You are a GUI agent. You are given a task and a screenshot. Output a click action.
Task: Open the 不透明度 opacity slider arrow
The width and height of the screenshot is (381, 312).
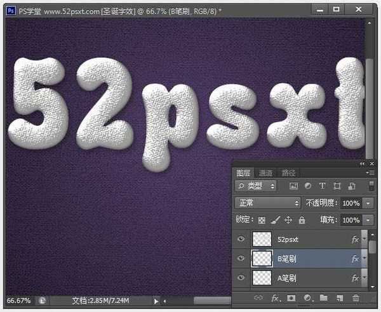[369, 203]
